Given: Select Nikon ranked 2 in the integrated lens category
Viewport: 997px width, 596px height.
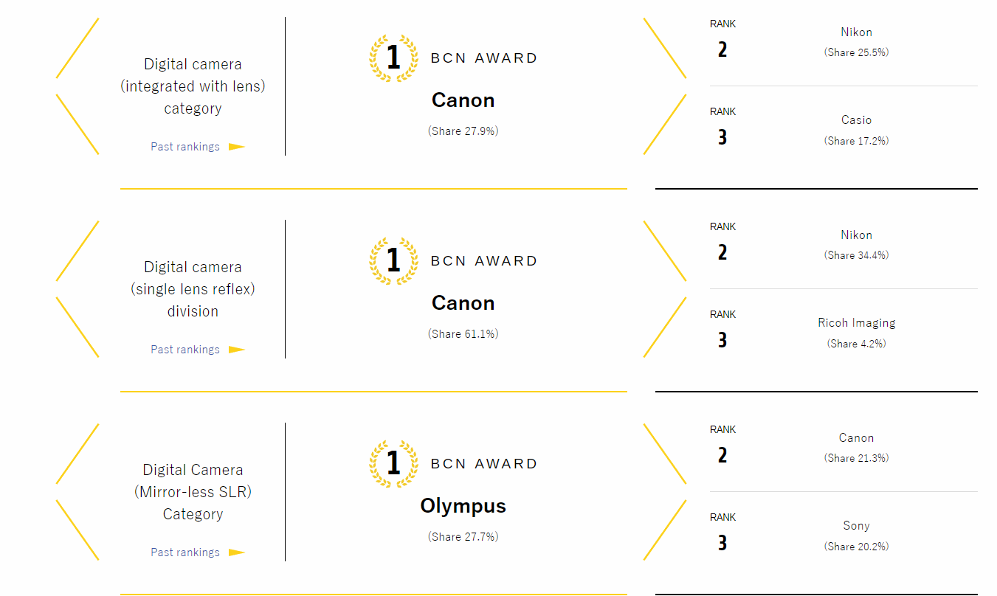Looking at the screenshot, I should pyautogui.click(x=856, y=32).
